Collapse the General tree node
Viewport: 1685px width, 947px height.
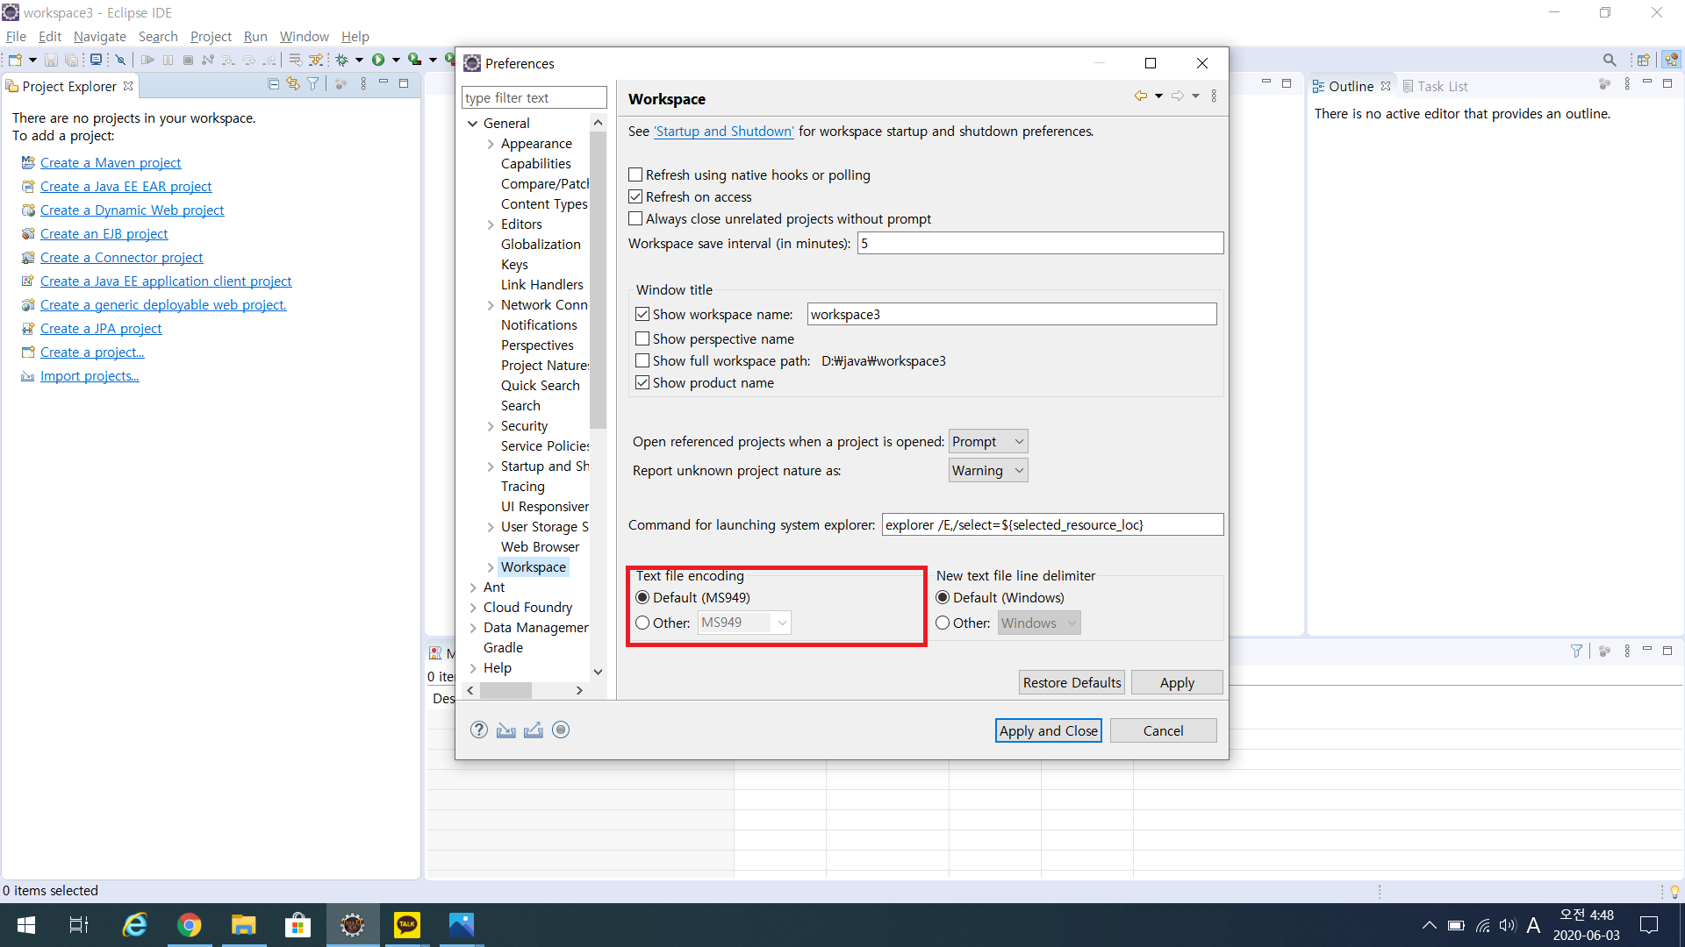473,124
